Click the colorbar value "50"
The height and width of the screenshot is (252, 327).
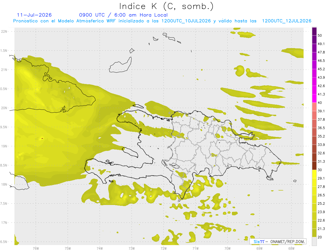tap(320, 36)
